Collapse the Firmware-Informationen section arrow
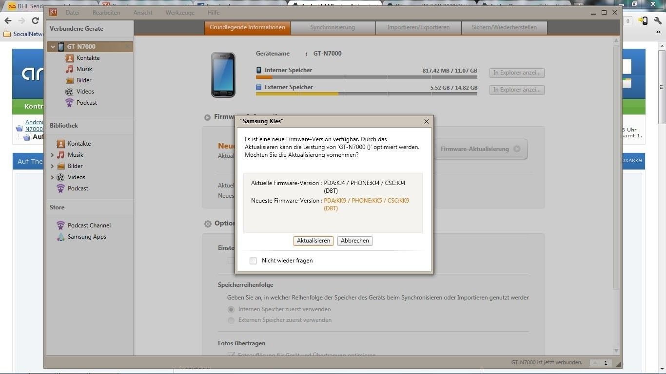Viewport: 666px width, 374px height. click(207, 117)
